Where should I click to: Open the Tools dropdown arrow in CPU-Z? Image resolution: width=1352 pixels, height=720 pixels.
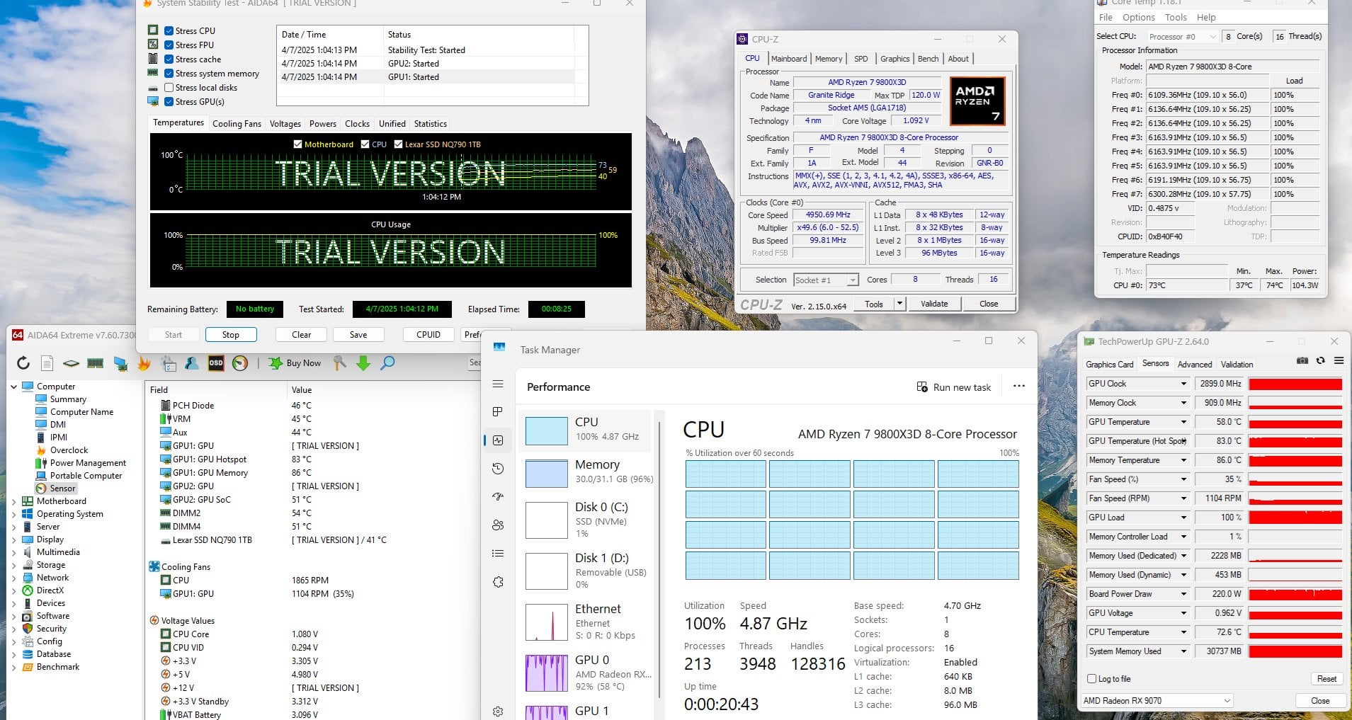coord(899,304)
